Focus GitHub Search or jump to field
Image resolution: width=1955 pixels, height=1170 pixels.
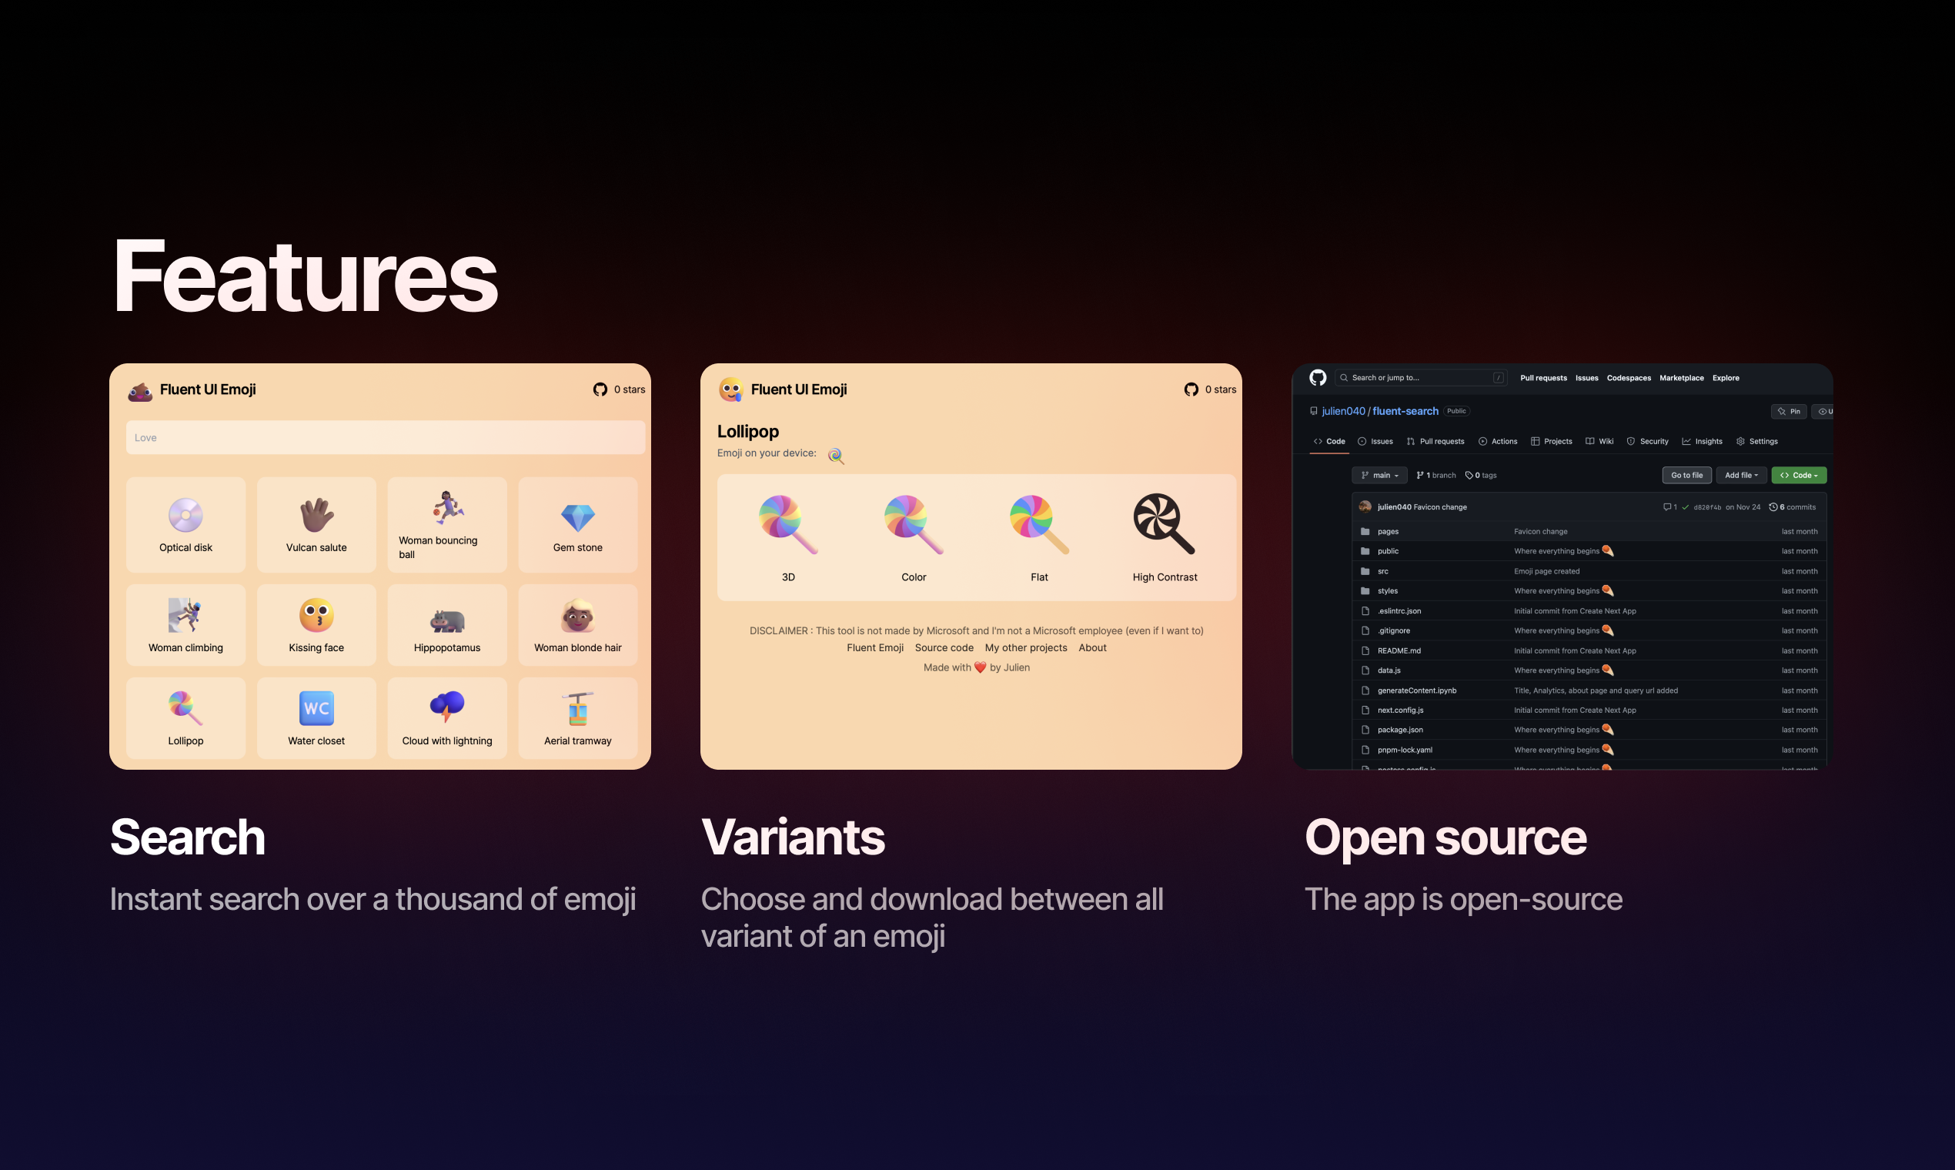pos(1421,378)
